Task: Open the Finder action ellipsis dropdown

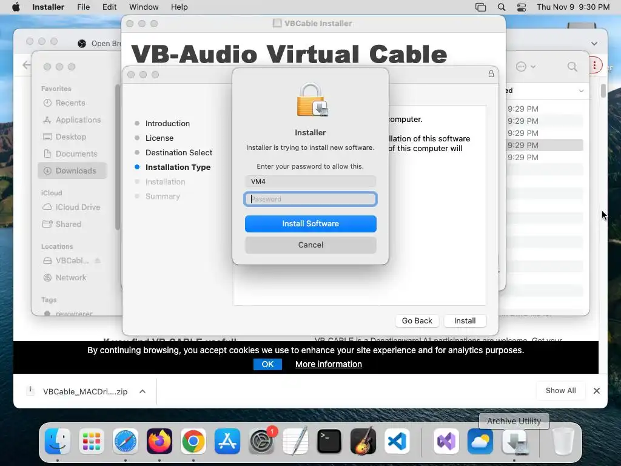Action: [526, 67]
